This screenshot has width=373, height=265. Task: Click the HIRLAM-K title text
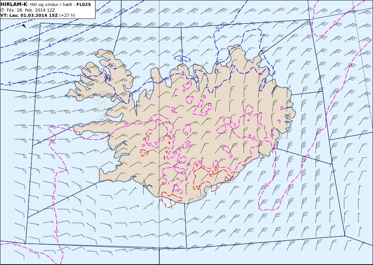click(14, 4)
